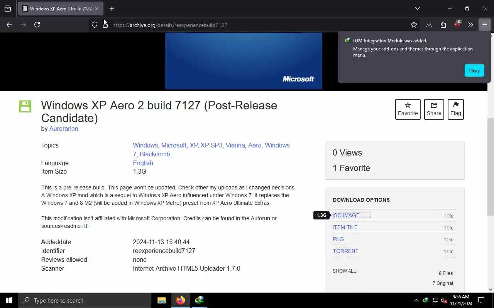This screenshot has height=308, width=494.
Task: Open the Vienna topic link
Action: (x=235, y=145)
